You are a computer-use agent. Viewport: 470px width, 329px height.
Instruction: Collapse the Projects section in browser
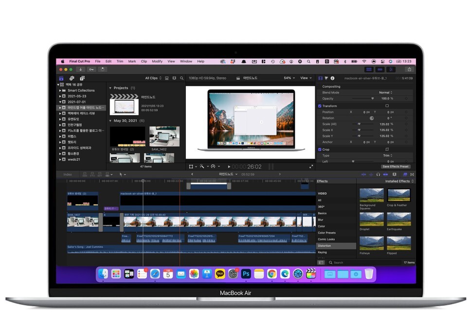click(110, 88)
